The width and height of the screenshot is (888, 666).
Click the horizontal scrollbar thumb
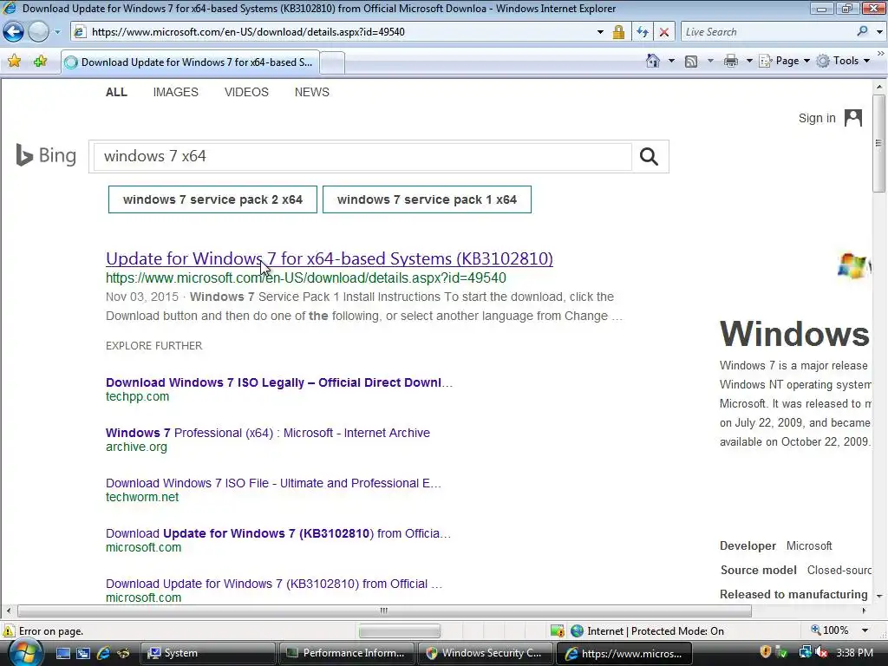coord(384,610)
